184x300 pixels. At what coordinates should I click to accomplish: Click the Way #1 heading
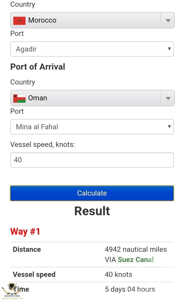click(25, 231)
